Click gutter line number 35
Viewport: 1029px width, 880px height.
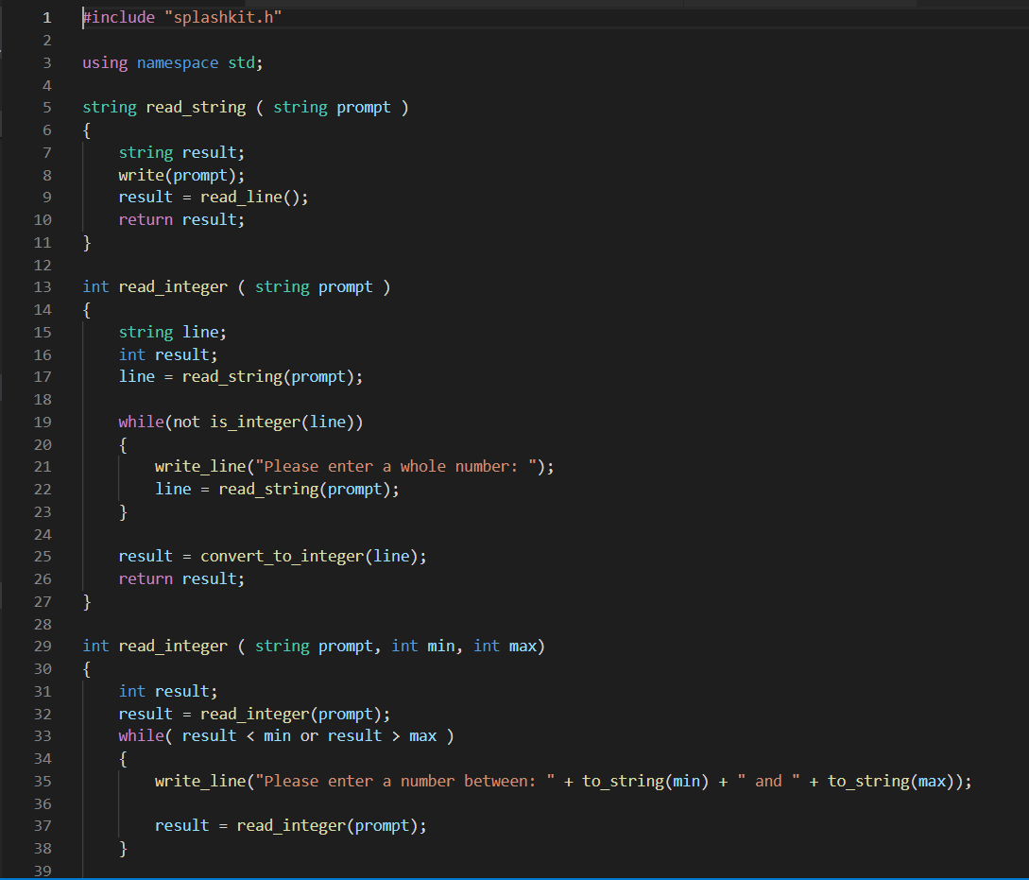point(43,781)
